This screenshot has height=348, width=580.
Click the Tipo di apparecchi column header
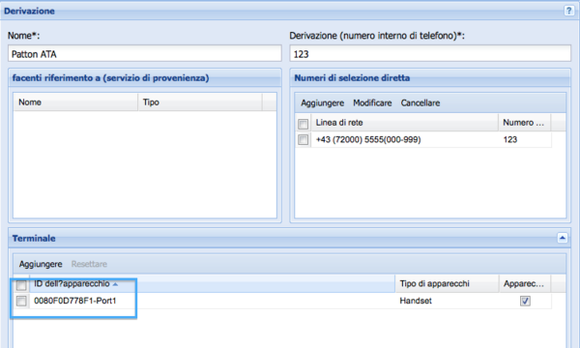tap(446, 284)
